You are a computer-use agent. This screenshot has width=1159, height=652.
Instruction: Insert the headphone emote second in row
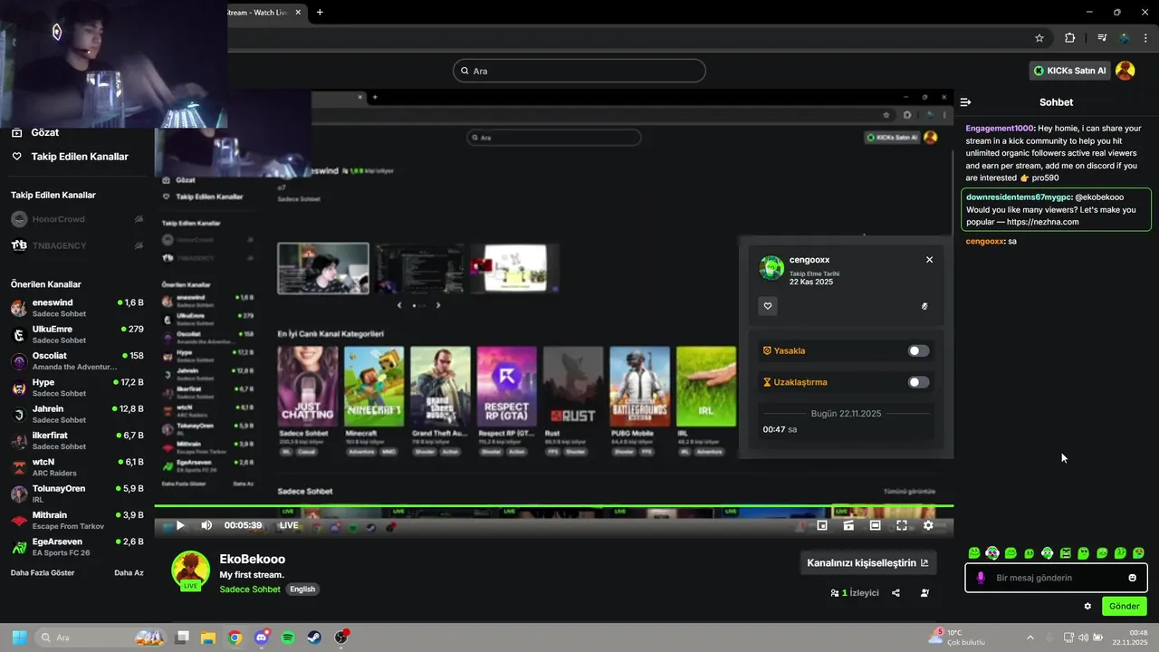pos(992,553)
